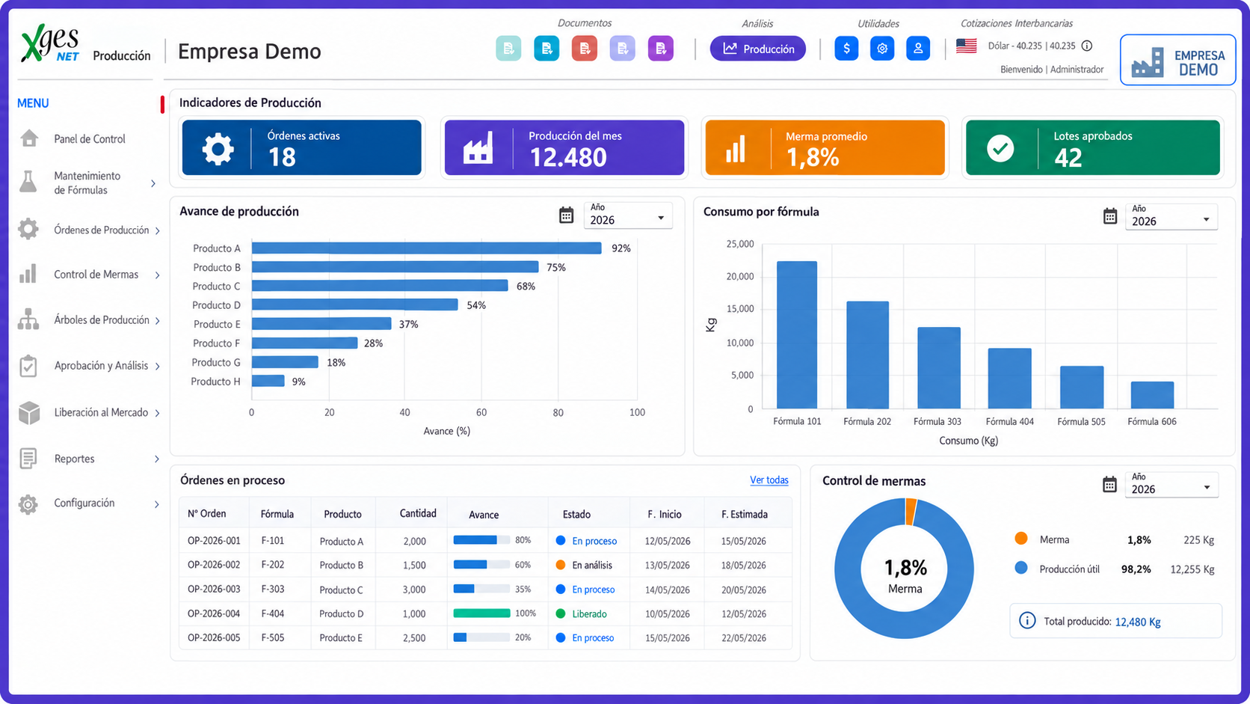The image size is (1250, 704).
Task: Open the Año dropdown in Control de mermas
Action: (1172, 485)
